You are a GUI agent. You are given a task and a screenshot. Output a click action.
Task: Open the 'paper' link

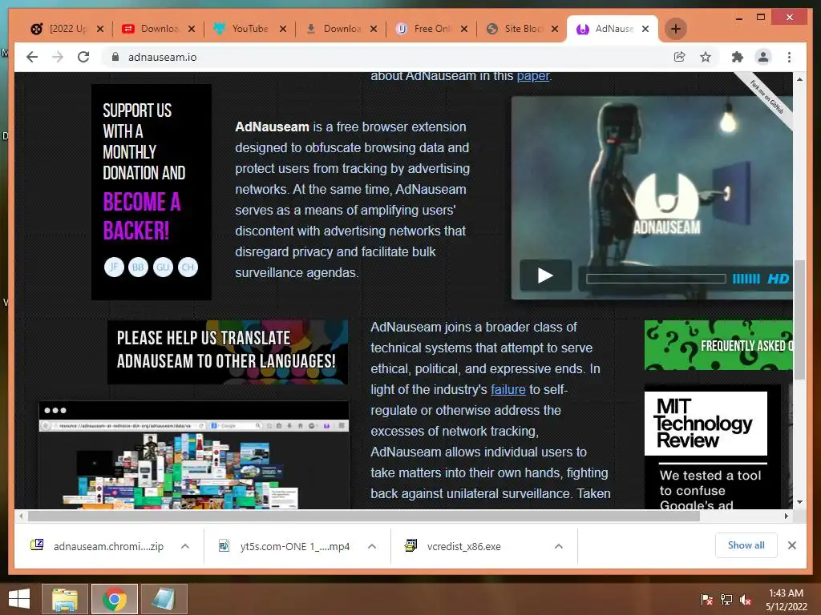[532, 76]
